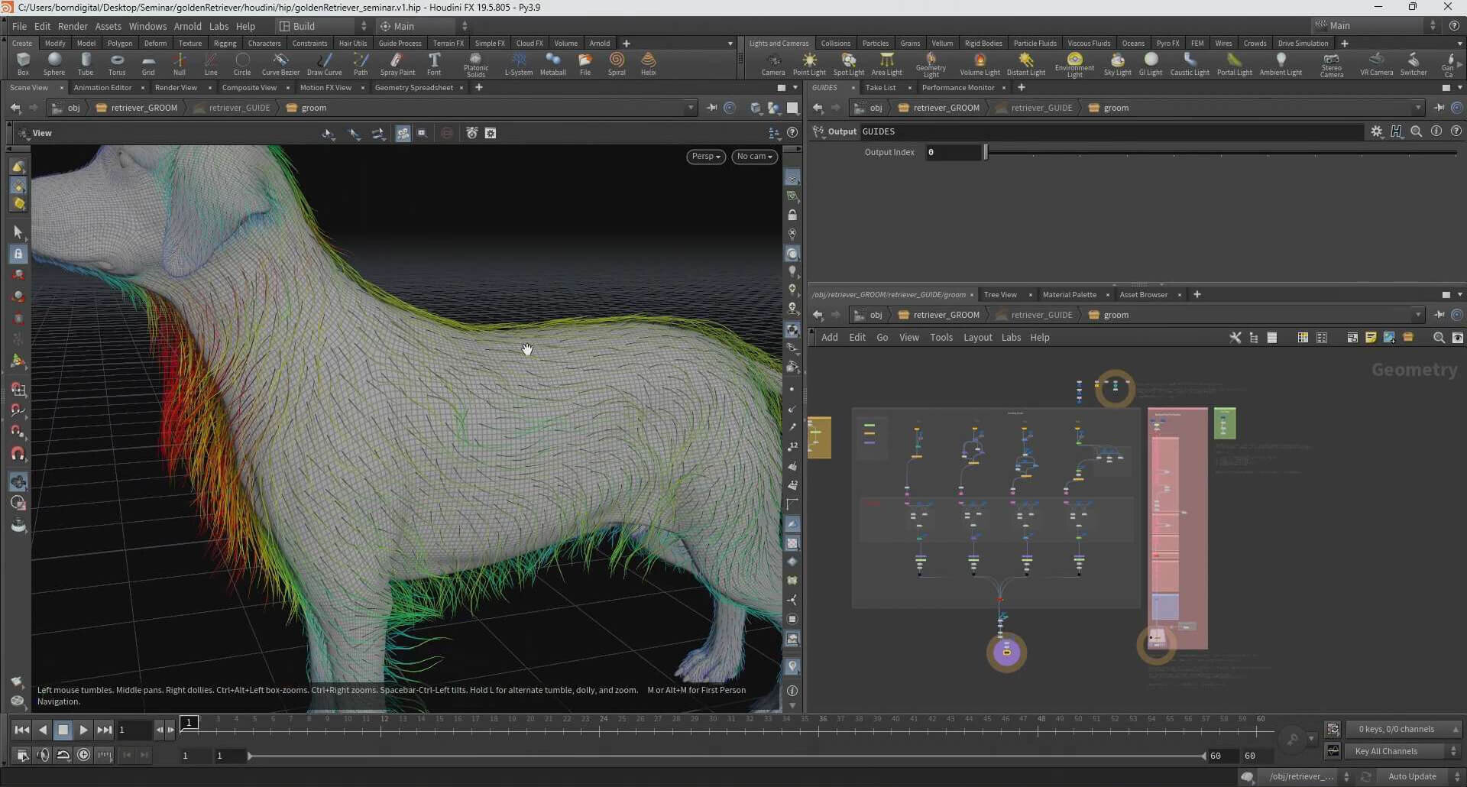Click the Key All Channels button
1467x787 pixels.
pos(1386,751)
